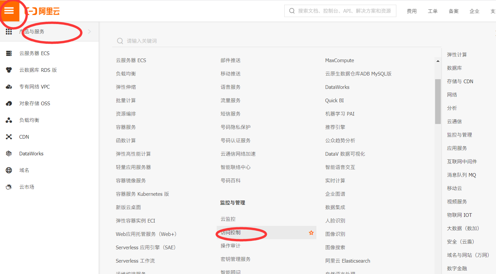
Task: Jump to the 网络 category
Action: point(452,95)
